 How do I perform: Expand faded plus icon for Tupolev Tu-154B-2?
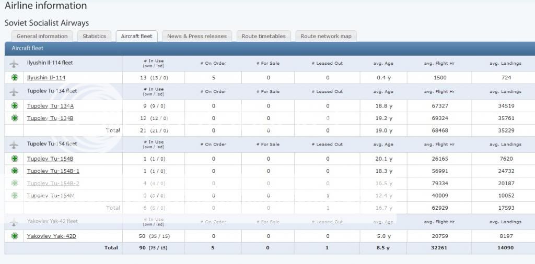(14, 183)
